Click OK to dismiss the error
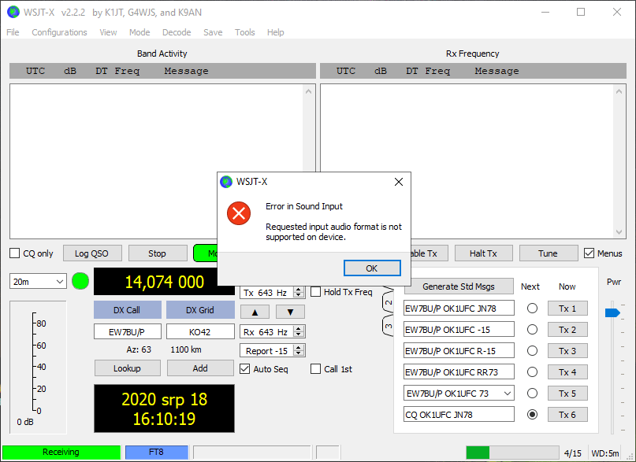 click(x=372, y=268)
